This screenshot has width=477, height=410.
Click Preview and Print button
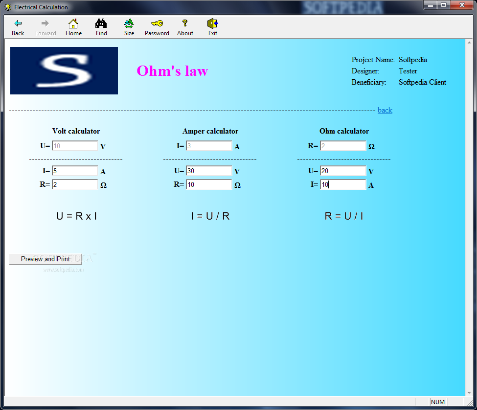(x=45, y=259)
